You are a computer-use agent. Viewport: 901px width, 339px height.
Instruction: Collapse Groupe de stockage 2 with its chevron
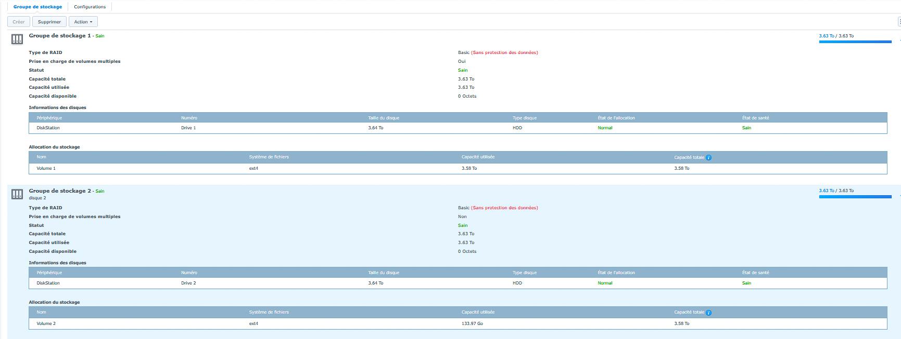899,195
